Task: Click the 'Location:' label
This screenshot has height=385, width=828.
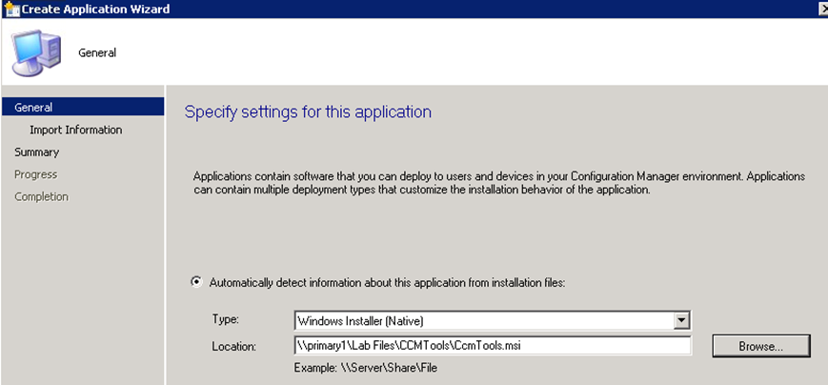Action: click(234, 347)
